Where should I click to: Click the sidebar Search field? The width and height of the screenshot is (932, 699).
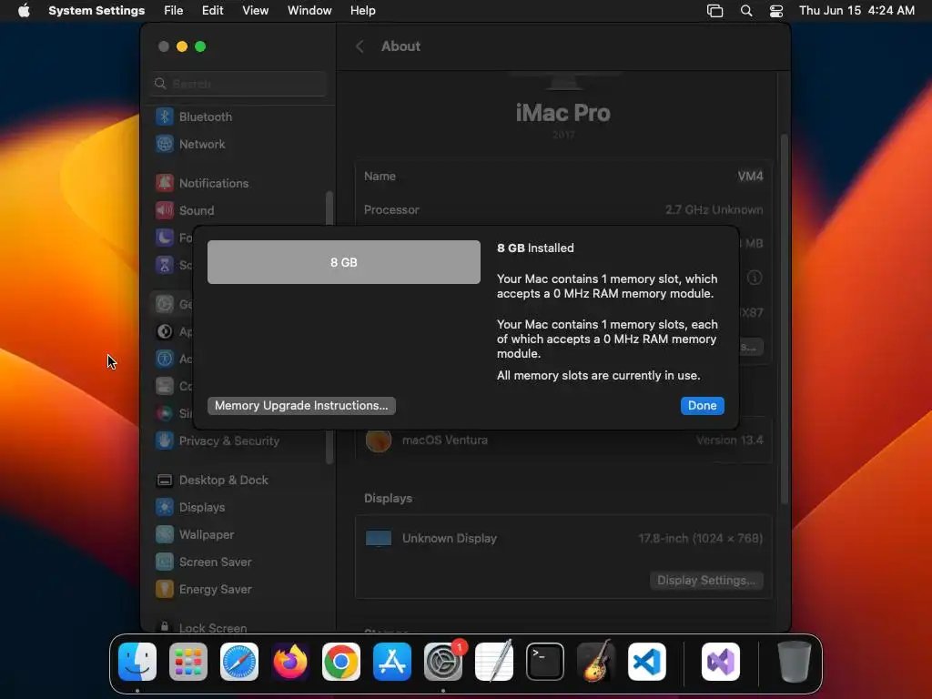click(x=238, y=84)
